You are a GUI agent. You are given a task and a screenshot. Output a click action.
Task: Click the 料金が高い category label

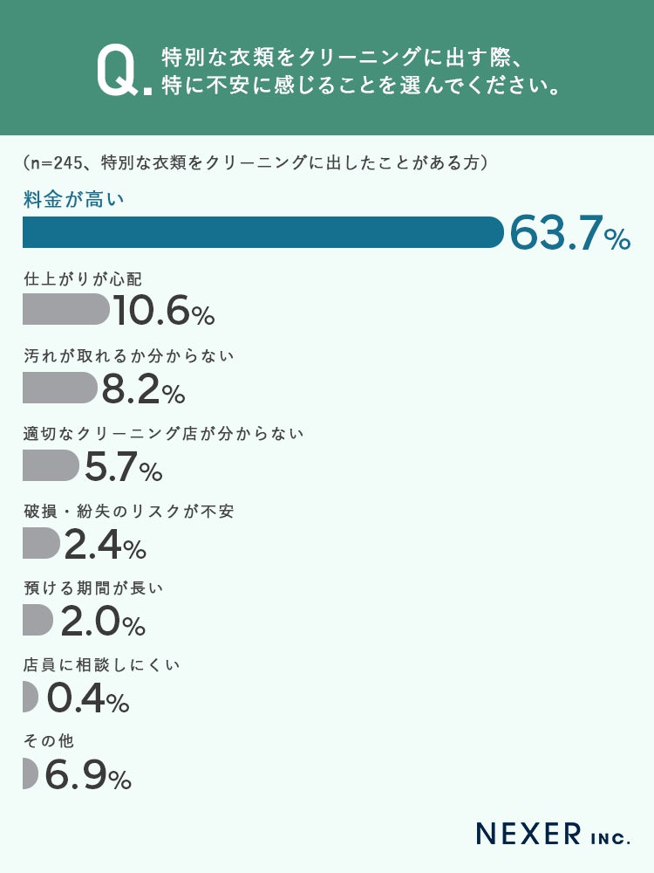[74, 199]
